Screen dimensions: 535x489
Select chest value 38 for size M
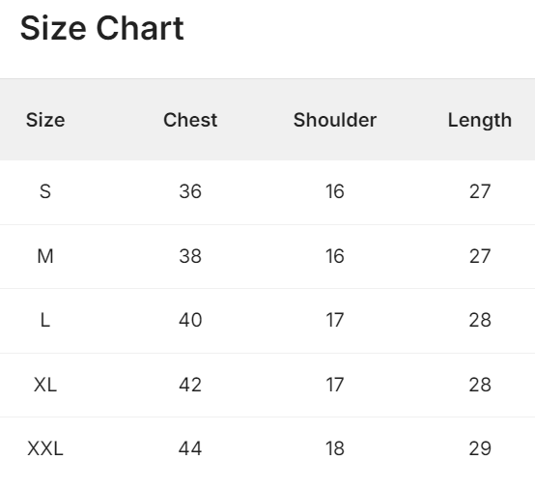coord(190,256)
